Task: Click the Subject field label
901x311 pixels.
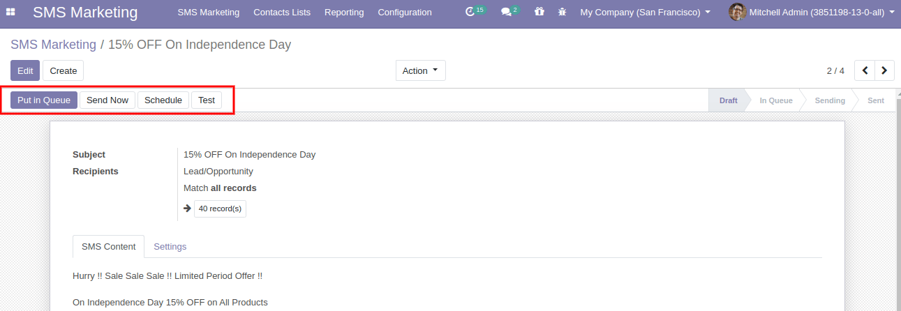Action: (89, 154)
